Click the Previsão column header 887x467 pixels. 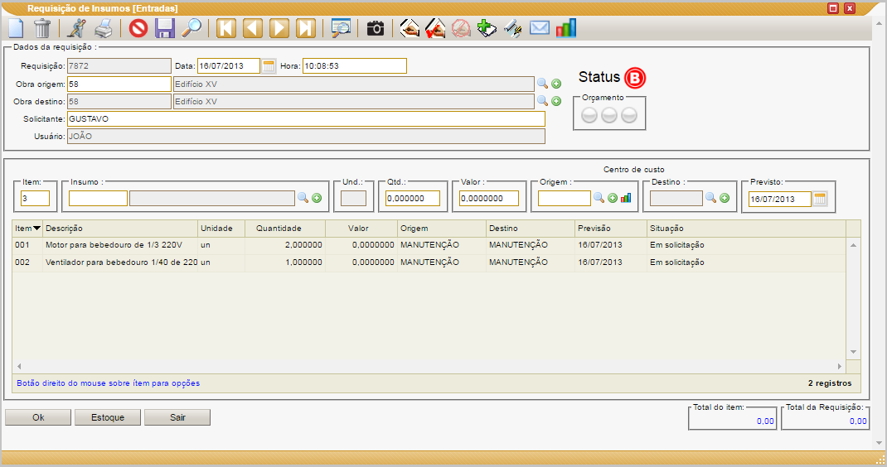pos(611,229)
